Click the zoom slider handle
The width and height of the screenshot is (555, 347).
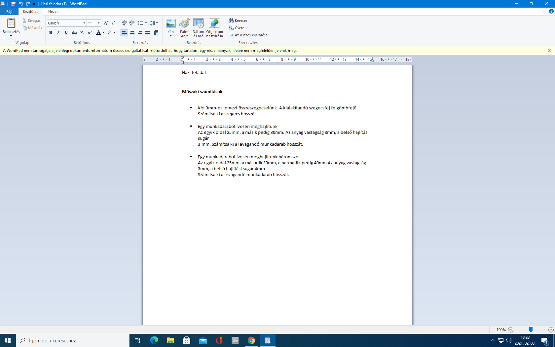531,329
